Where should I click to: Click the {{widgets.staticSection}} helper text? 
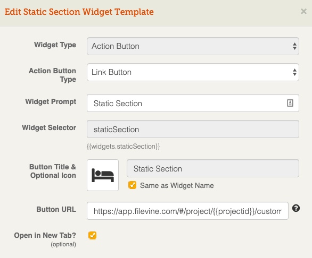pyautogui.click(x=124, y=147)
